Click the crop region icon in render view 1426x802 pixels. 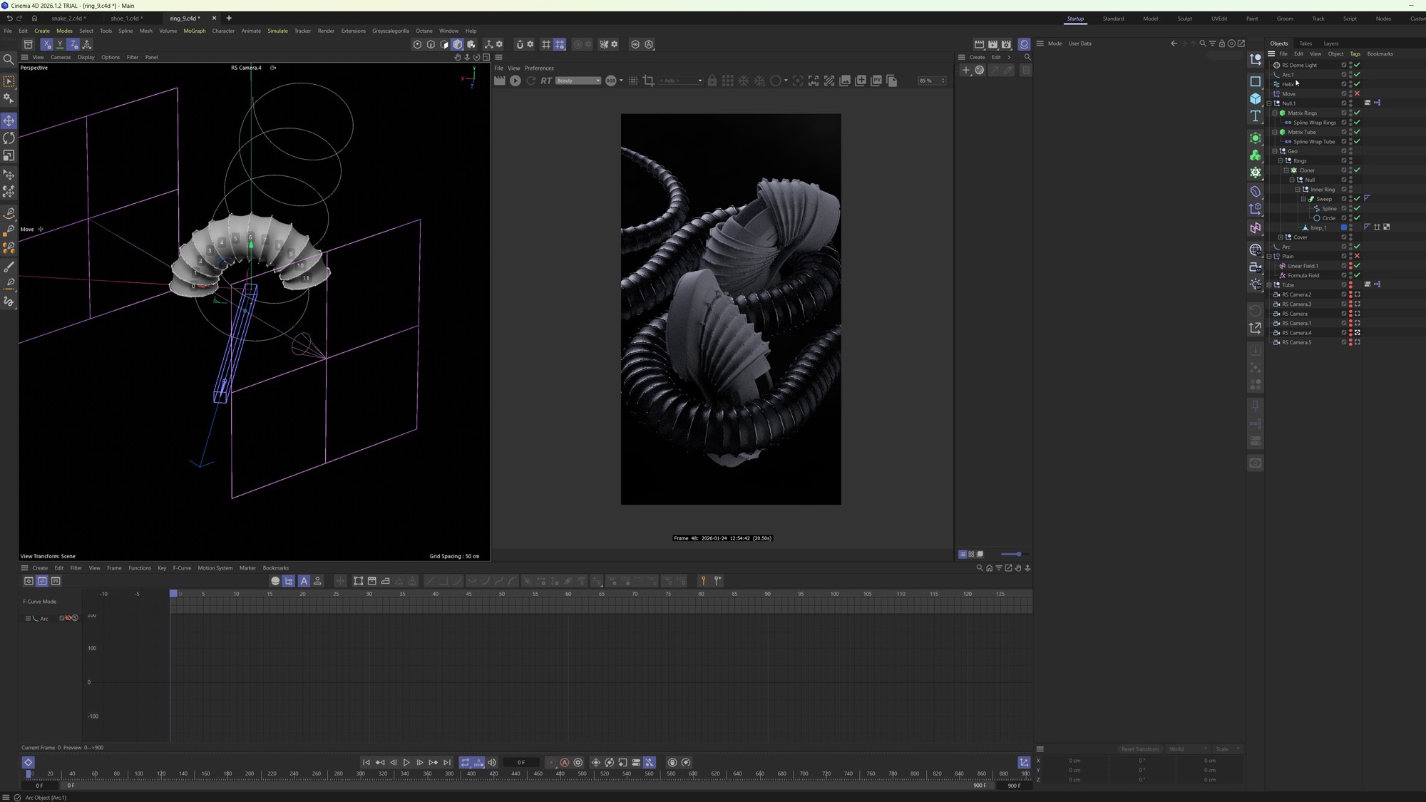click(x=649, y=81)
